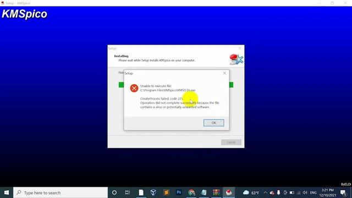Click the Type here to search box

[61, 193]
